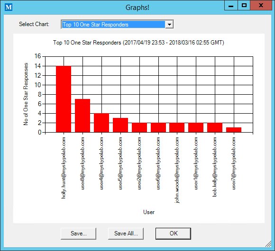Click the user5@myskypelab.com axis label

120,163
